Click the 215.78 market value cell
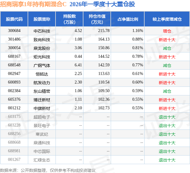This screenshot has height=173, width=190. tap(104, 31)
